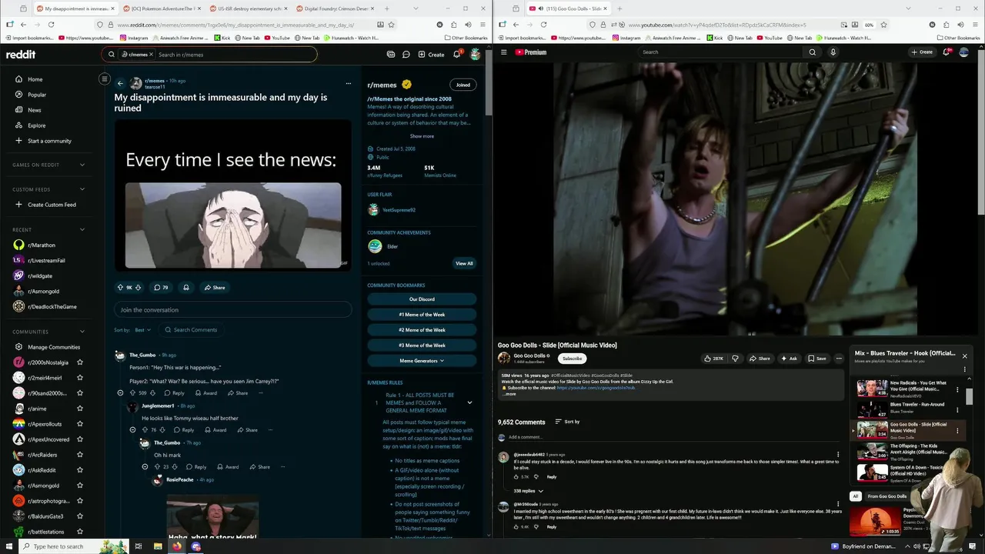Click YouTube search magnifier button
The height and width of the screenshot is (554, 985).
(812, 52)
